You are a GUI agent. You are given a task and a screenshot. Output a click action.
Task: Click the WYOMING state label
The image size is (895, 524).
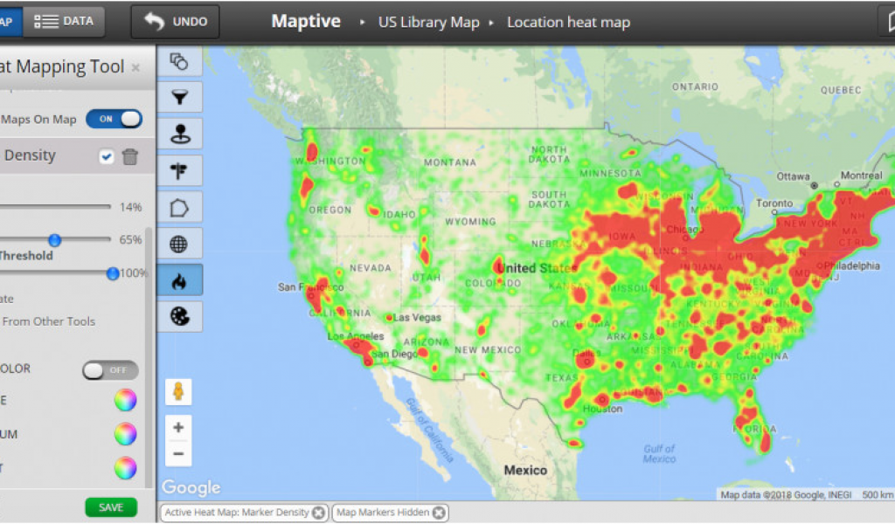pyautogui.click(x=470, y=221)
